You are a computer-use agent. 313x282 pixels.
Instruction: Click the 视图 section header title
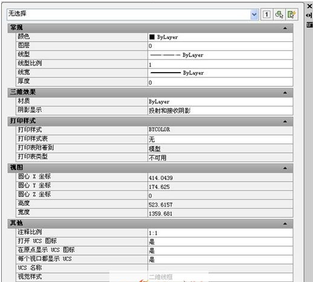[16, 167]
